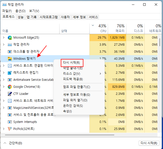Click the 115.6MB memory cell
163x149 pixels.
coord(117,80)
